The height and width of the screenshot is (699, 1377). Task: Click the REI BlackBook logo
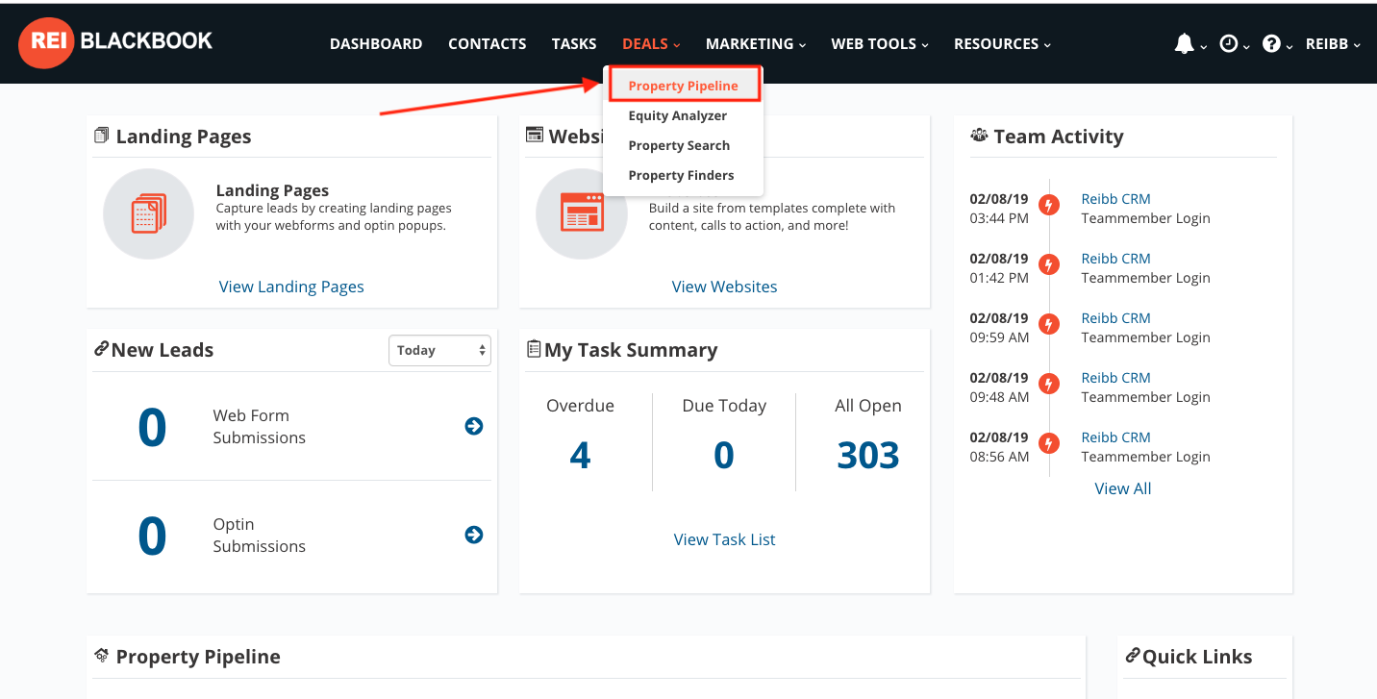click(x=115, y=43)
